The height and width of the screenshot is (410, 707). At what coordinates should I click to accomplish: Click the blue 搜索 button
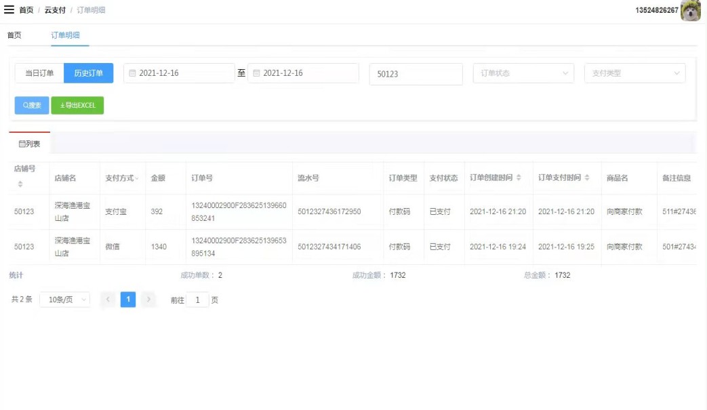coord(32,106)
